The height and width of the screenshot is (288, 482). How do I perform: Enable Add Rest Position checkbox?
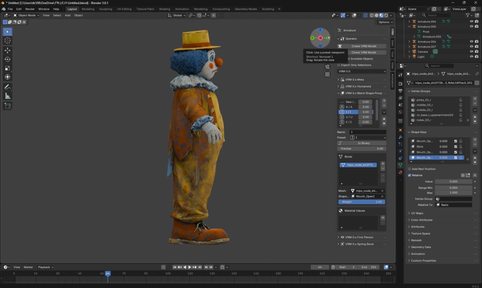click(410, 169)
